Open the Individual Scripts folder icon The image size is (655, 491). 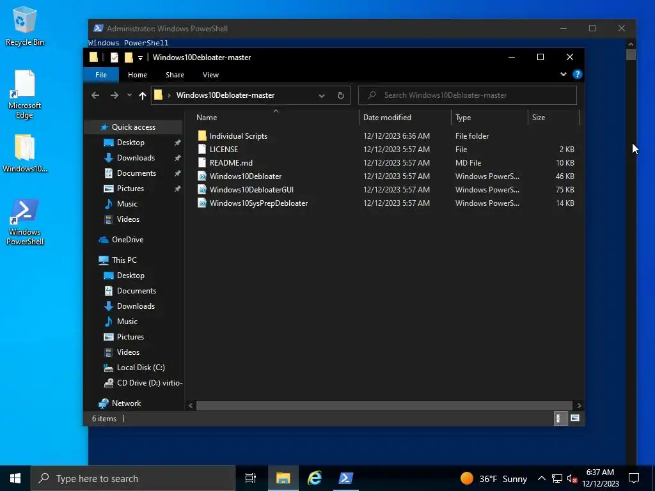(x=202, y=136)
